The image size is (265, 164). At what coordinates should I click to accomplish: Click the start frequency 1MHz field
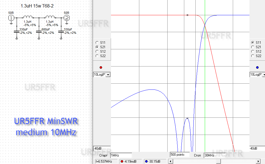tap(121, 156)
